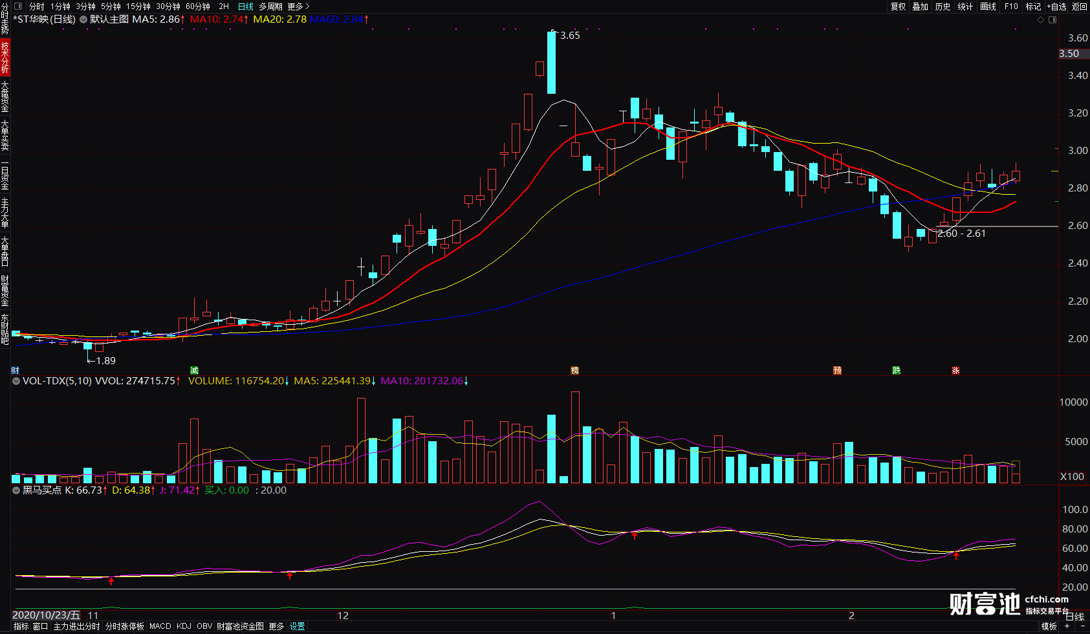The image size is (1090, 634).
Task: Open the 历史 history button
Action: [943, 6]
